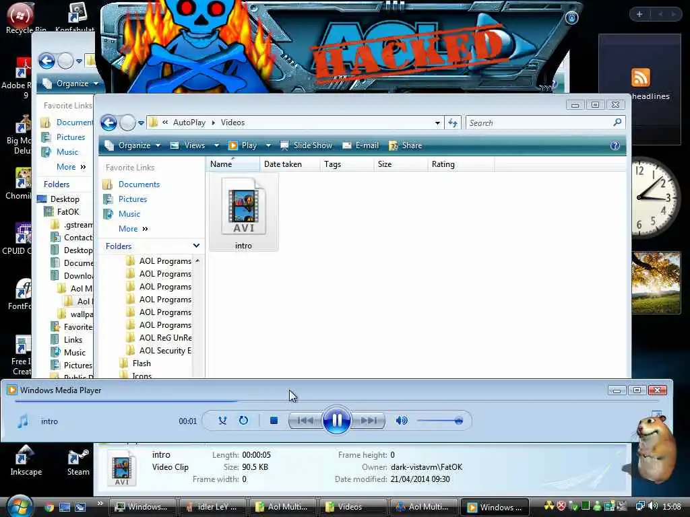Toggle shuffle in Windows Media Player
The width and height of the screenshot is (690, 517).
[x=222, y=421]
